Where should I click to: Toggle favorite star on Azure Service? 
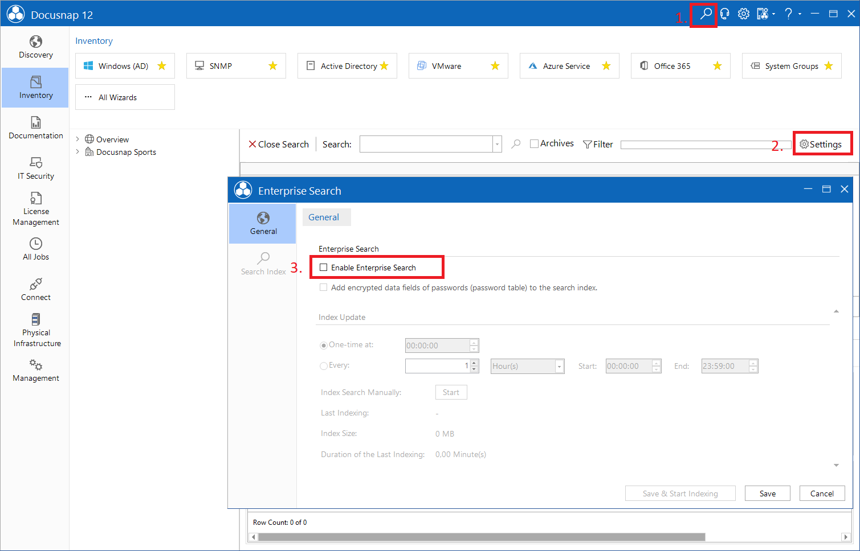[606, 66]
